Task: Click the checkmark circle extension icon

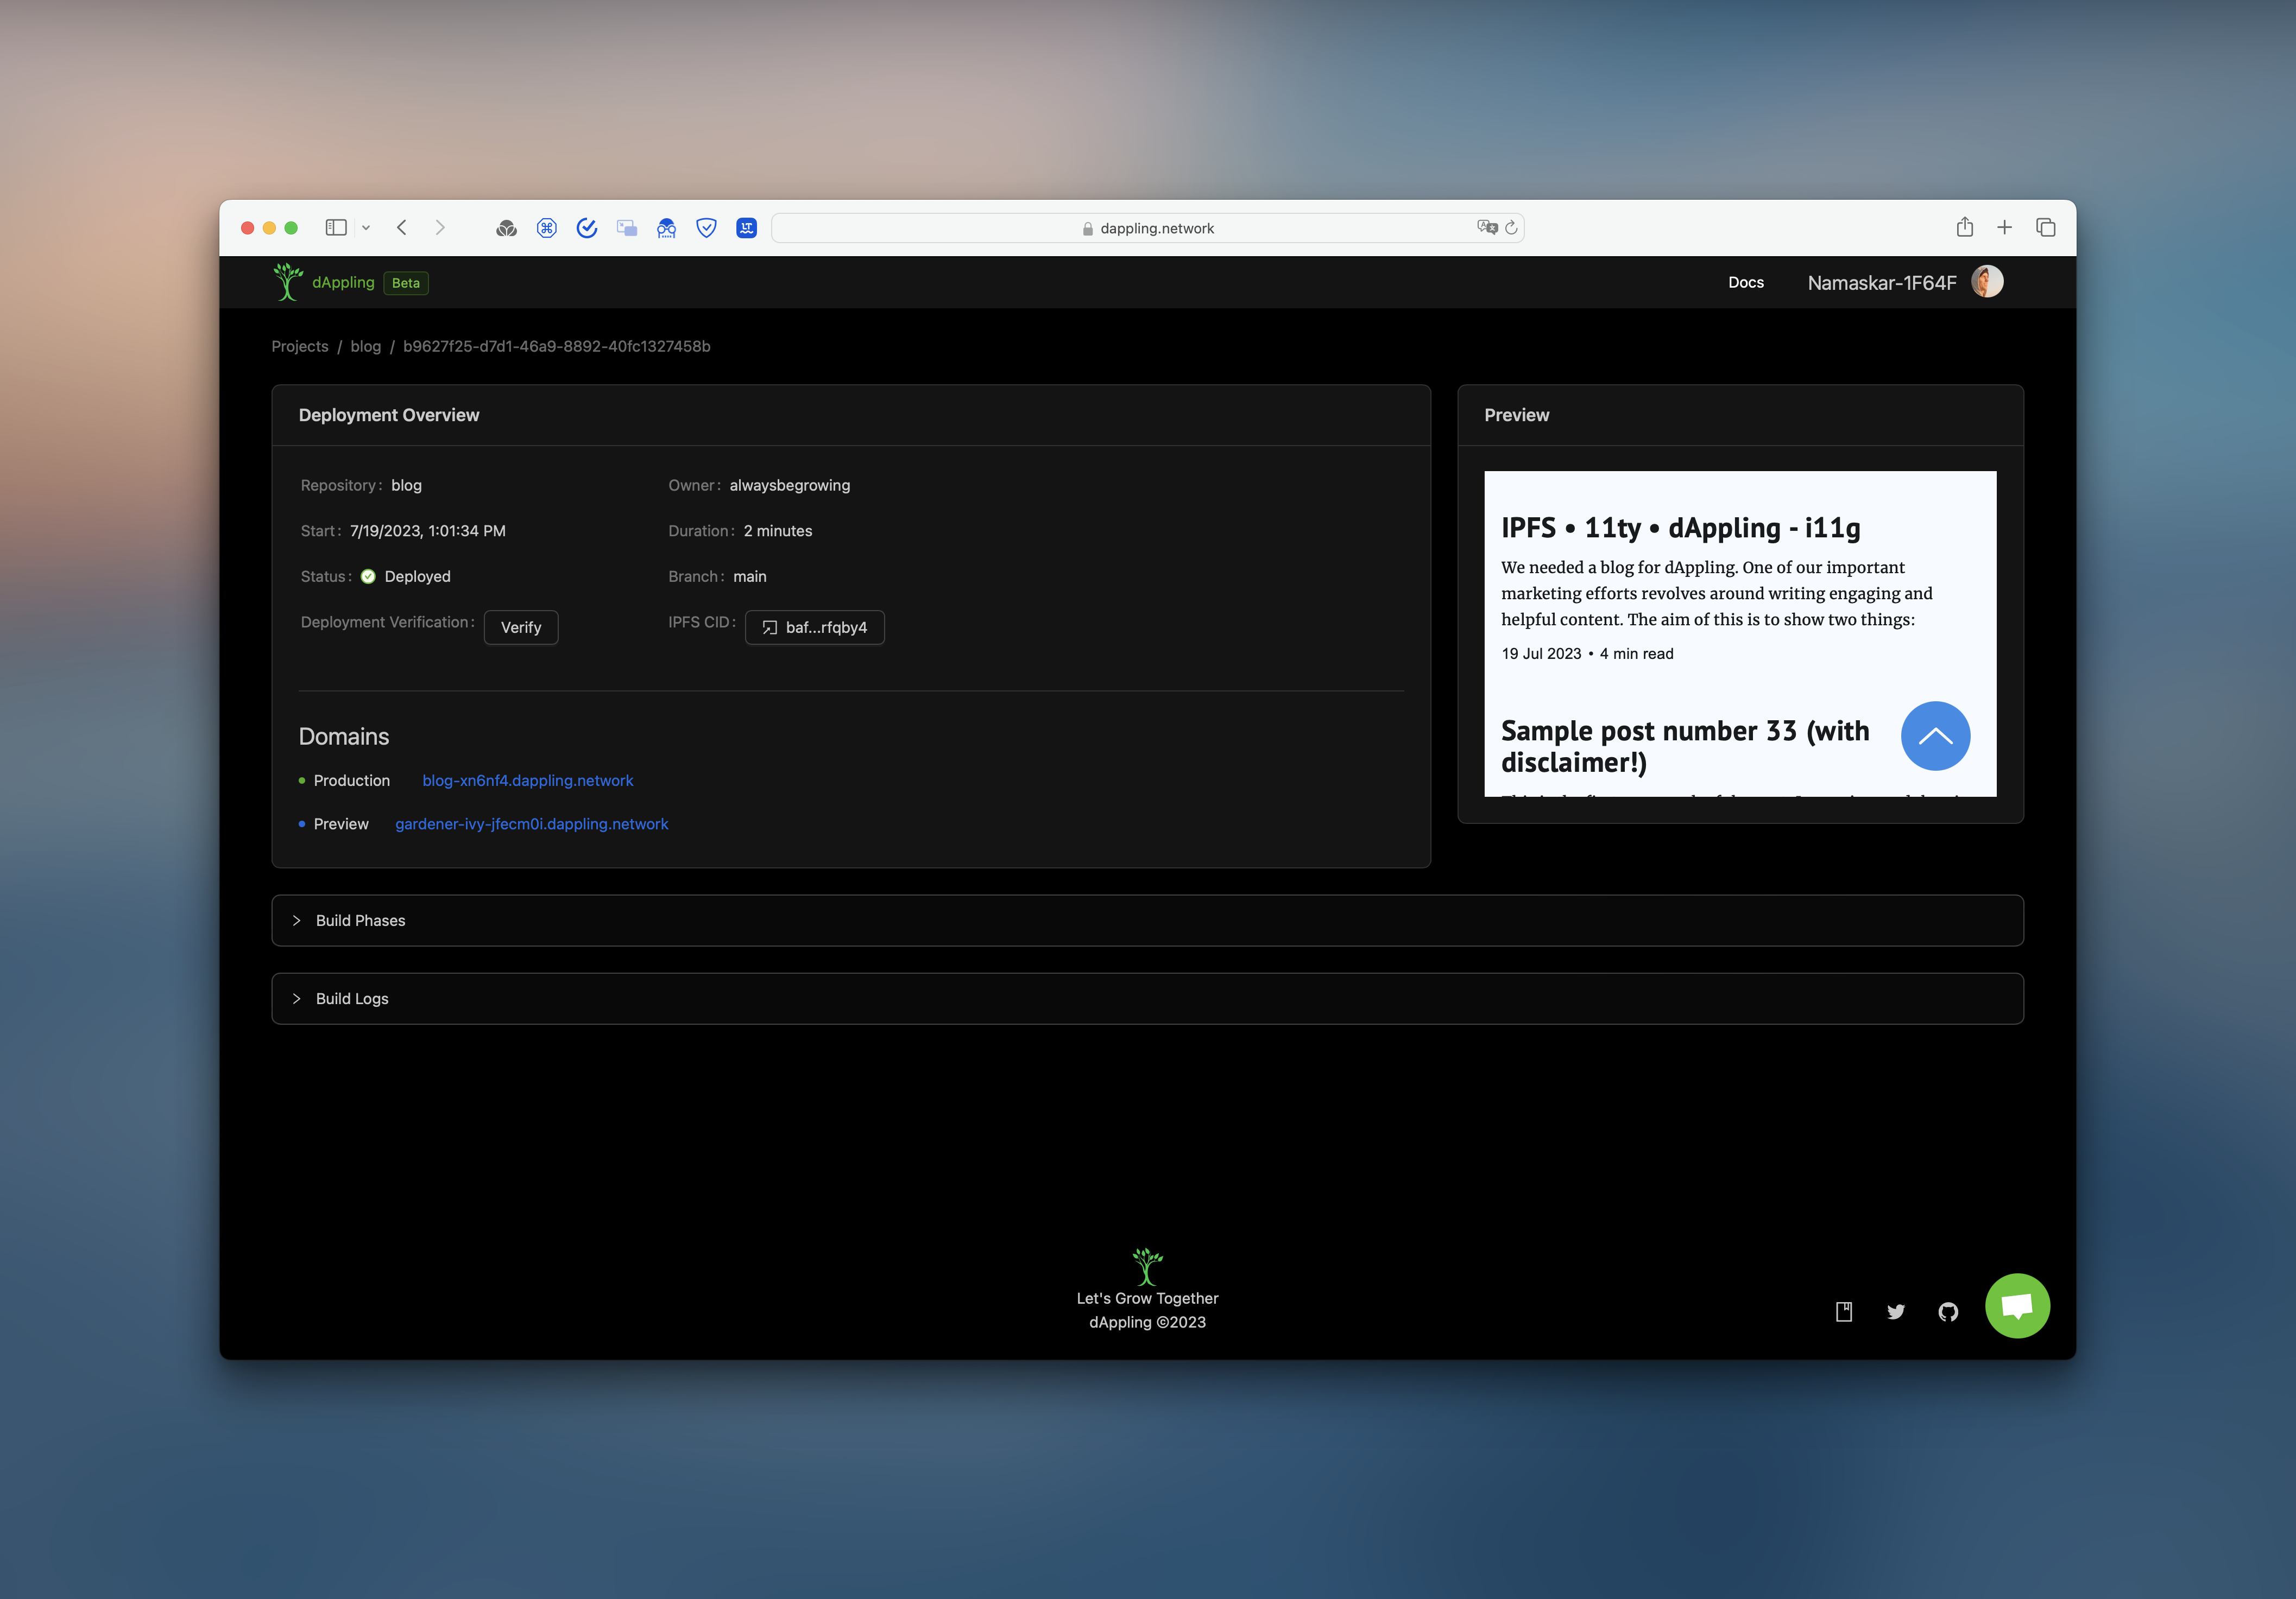Action: click(x=587, y=229)
